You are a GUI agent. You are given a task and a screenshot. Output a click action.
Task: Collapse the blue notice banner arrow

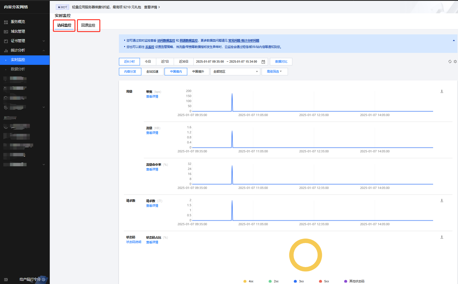click(454, 40)
